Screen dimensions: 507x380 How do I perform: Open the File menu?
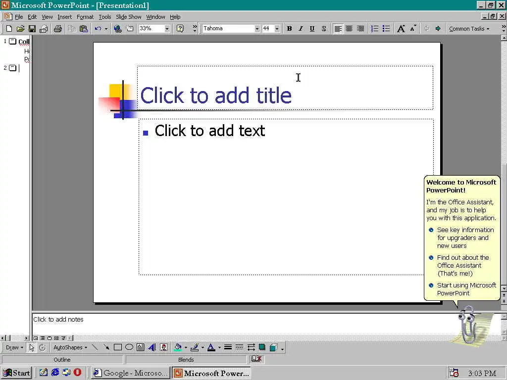click(19, 17)
